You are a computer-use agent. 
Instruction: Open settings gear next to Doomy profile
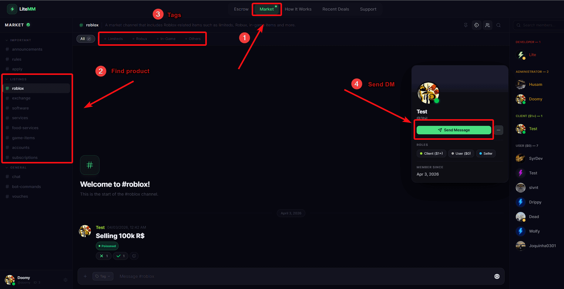(x=65, y=280)
